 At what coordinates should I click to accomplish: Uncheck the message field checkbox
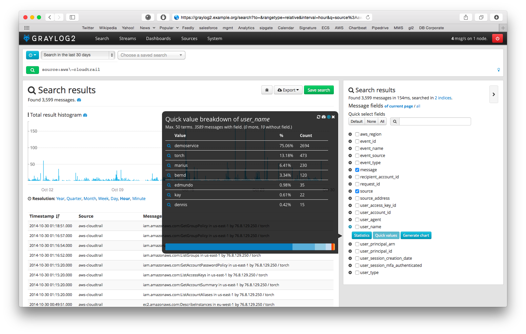pos(357,170)
